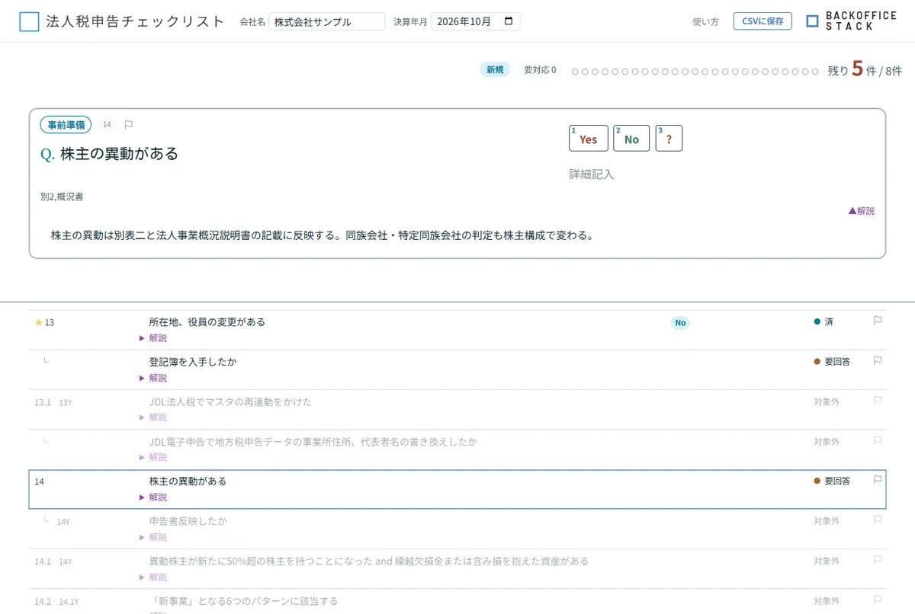Expand 解説 under 所在地、役員の変更がある
The height and width of the screenshot is (614, 915).
coord(152,338)
